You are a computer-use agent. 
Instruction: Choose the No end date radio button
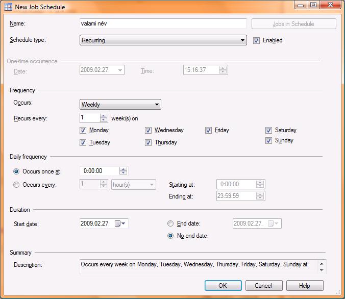click(x=170, y=236)
